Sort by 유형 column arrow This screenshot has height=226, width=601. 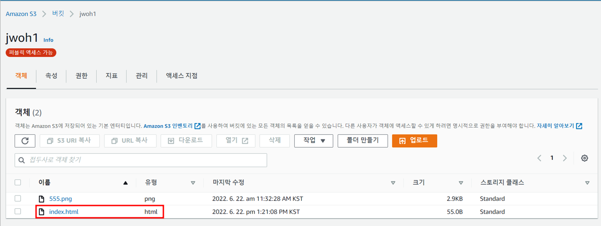click(x=193, y=183)
